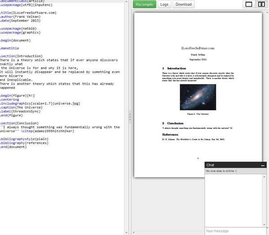Click the galaxy image in PDF preview
This screenshot has width=269, height=235.
198,97
